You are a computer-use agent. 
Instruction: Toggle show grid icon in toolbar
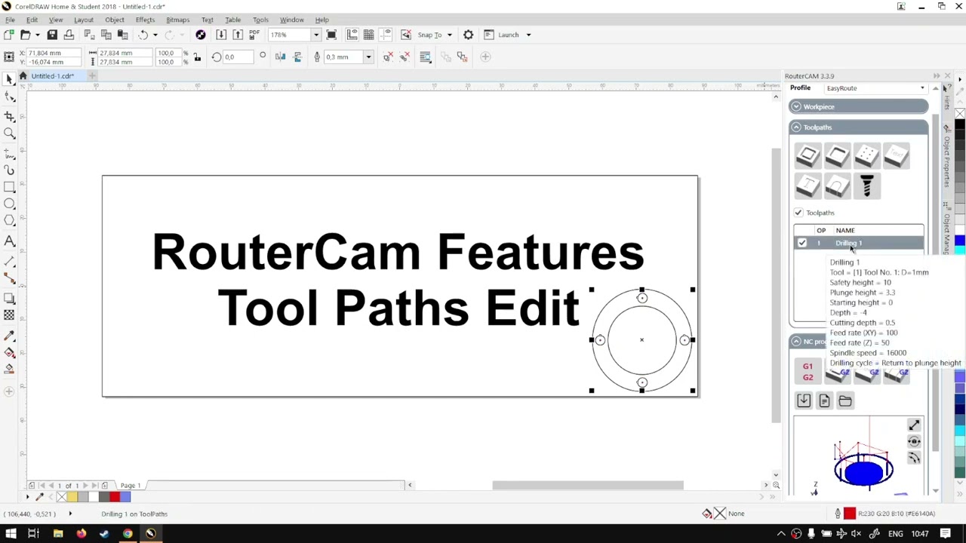coord(368,35)
